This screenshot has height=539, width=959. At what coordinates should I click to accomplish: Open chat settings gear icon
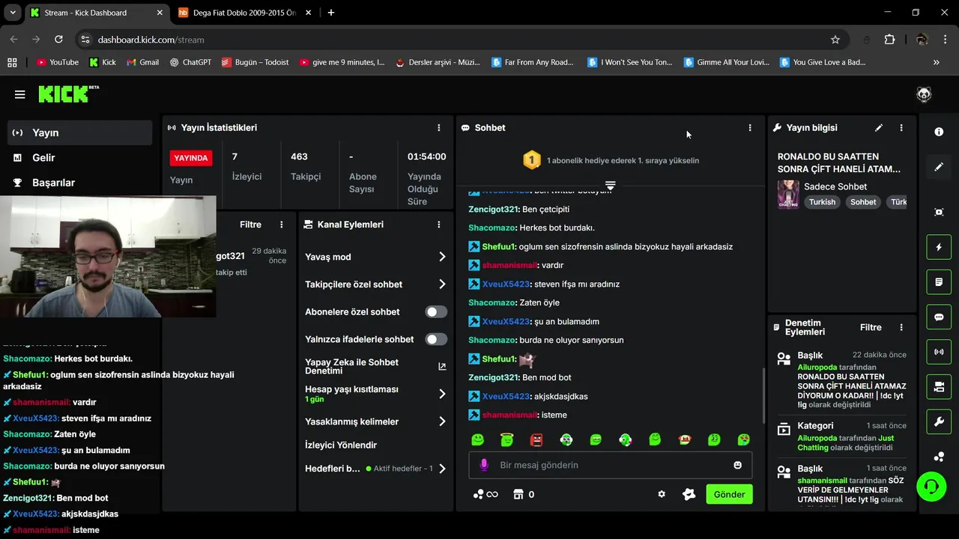click(662, 494)
